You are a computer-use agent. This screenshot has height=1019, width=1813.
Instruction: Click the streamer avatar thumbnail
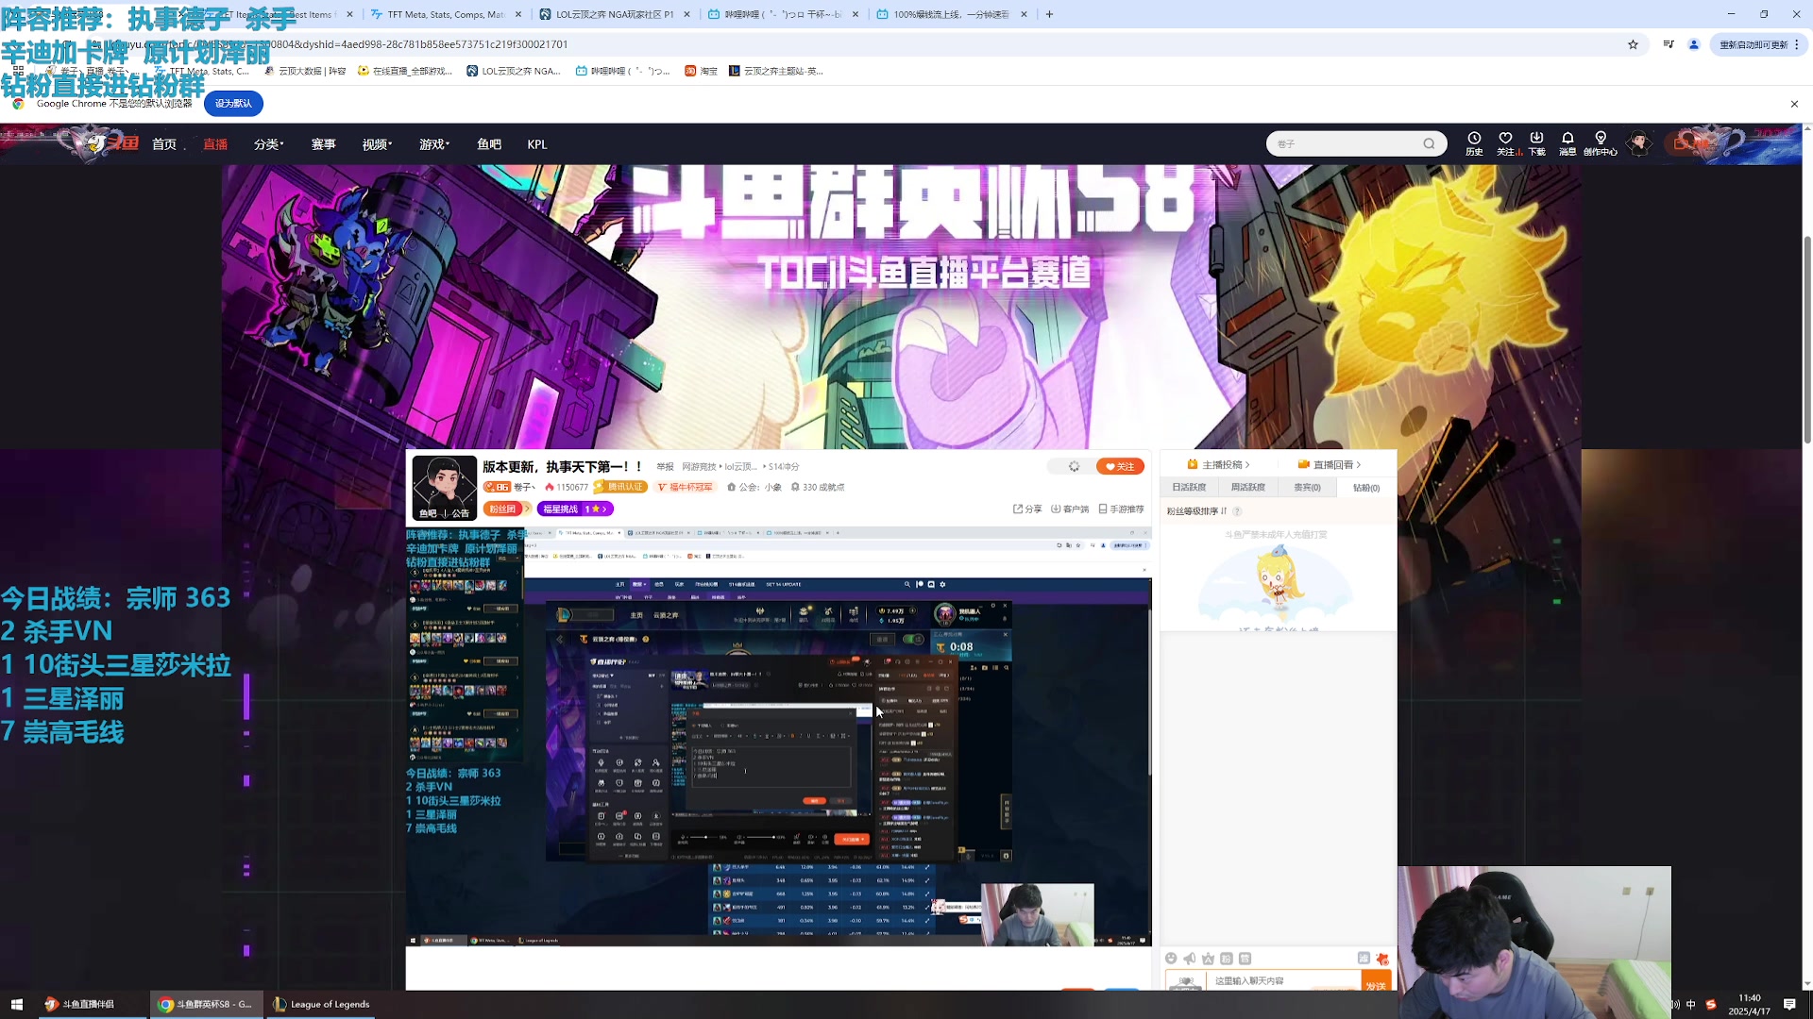click(x=445, y=488)
